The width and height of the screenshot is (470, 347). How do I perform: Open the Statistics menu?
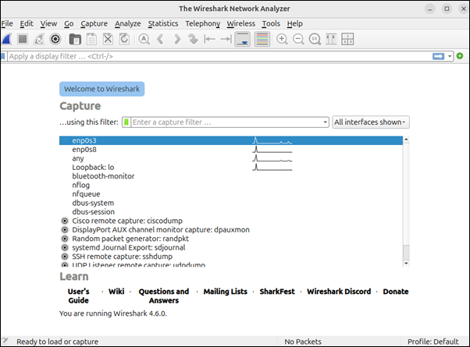[x=162, y=23]
